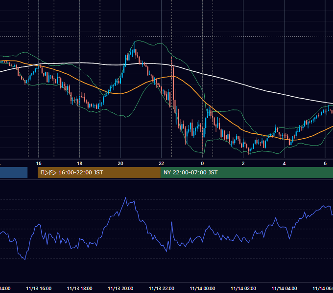This screenshot has height=293, width=333.
Task: Click the oscillator peak near 20:00
Action: click(125, 198)
